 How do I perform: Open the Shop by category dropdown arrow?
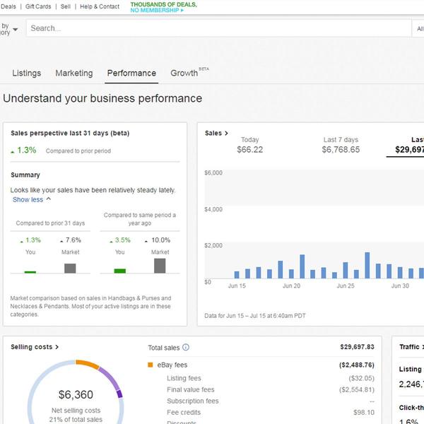[16, 29]
